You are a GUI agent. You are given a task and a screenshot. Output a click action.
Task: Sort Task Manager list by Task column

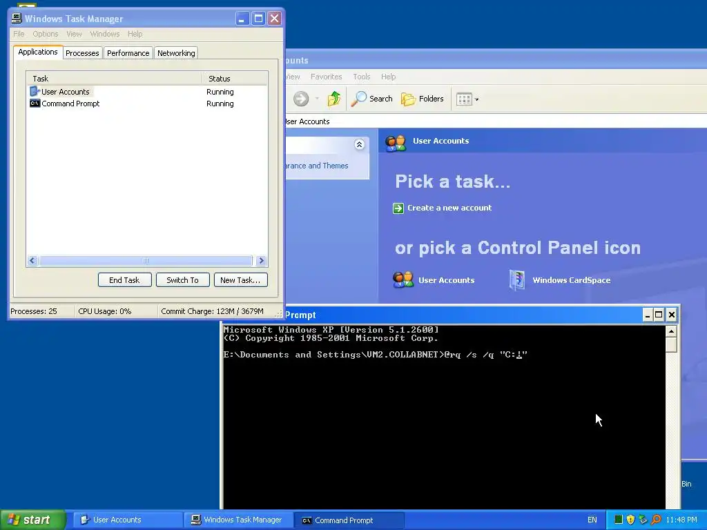pyautogui.click(x=115, y=79)
